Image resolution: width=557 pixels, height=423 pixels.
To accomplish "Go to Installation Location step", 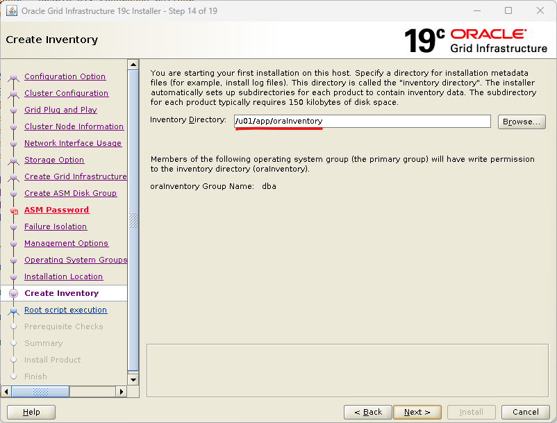I will [x=64, y=276].
